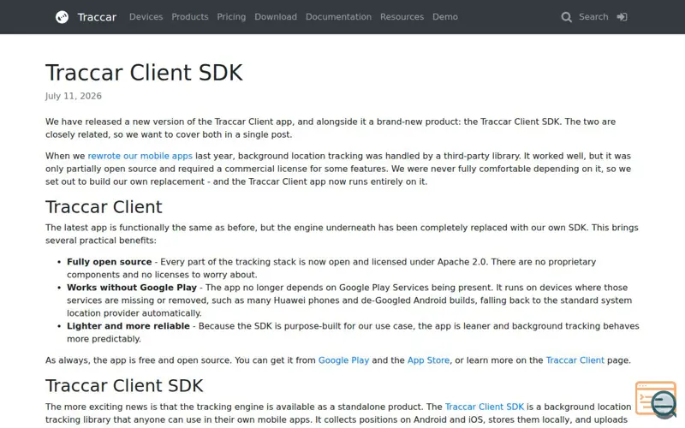685x428 pixels.
Task: Open the App Store link
Action: pos(428,360)
